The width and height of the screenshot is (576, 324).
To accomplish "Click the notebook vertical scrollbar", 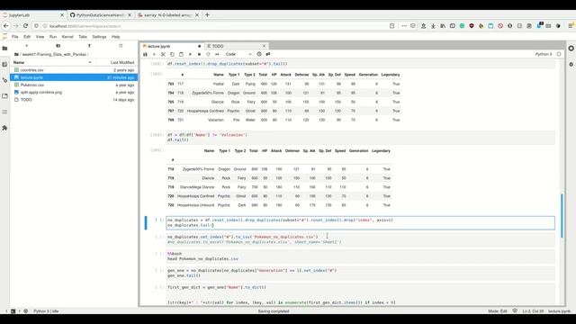I will [x=562, y=215].
